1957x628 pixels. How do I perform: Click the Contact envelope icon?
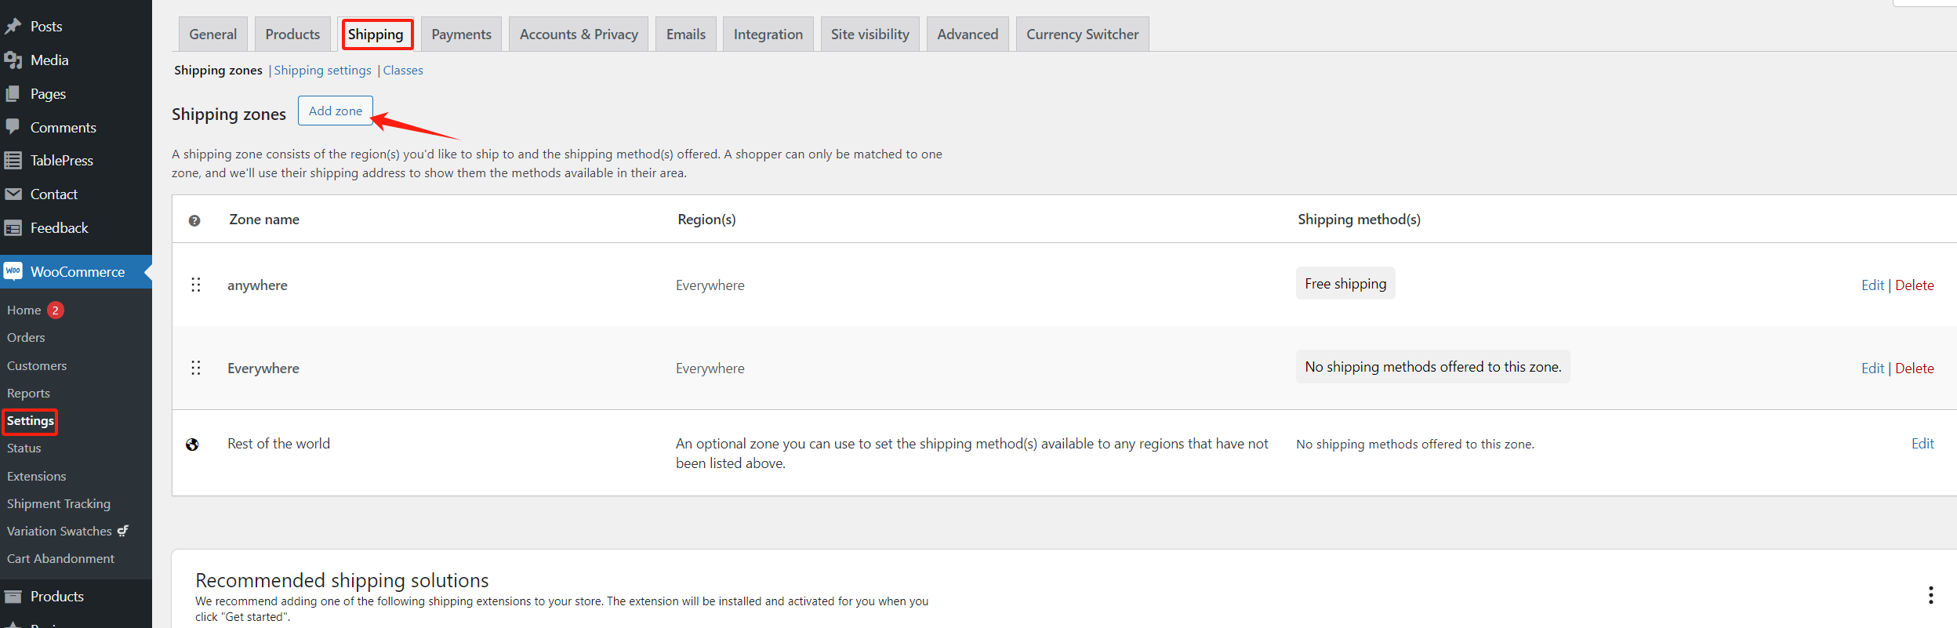coord(13,194)
